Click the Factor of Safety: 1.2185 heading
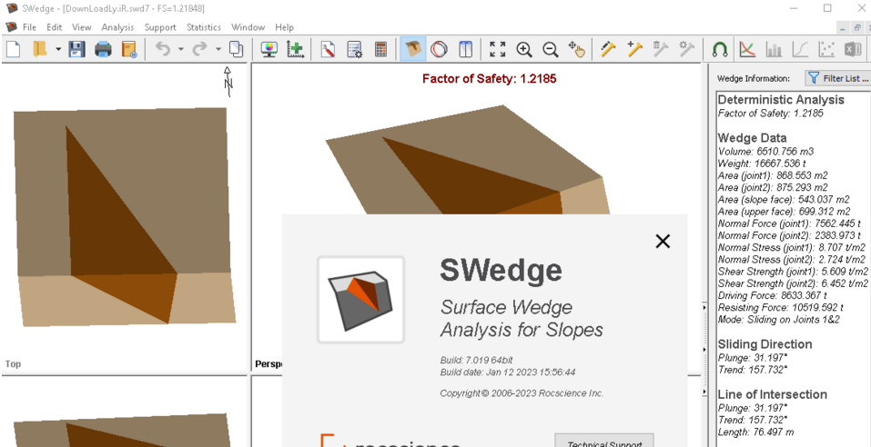 tap(489, 79)
